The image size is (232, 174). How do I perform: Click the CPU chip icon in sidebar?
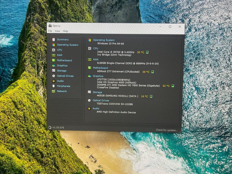(54, 50)
